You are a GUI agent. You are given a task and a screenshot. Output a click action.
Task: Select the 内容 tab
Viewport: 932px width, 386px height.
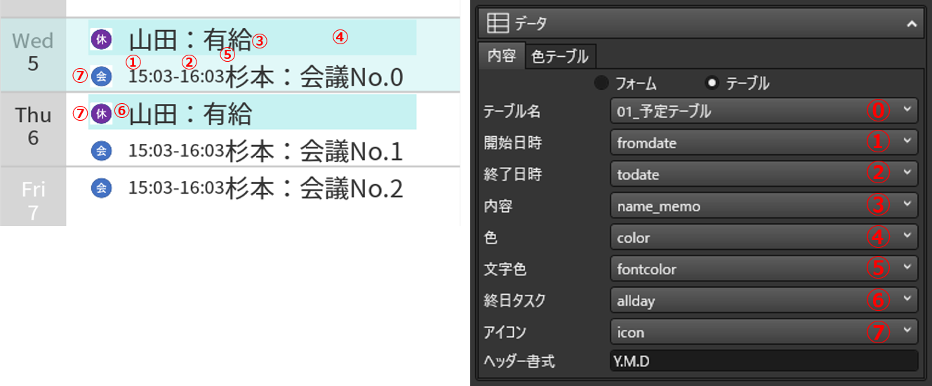point(502,56)
